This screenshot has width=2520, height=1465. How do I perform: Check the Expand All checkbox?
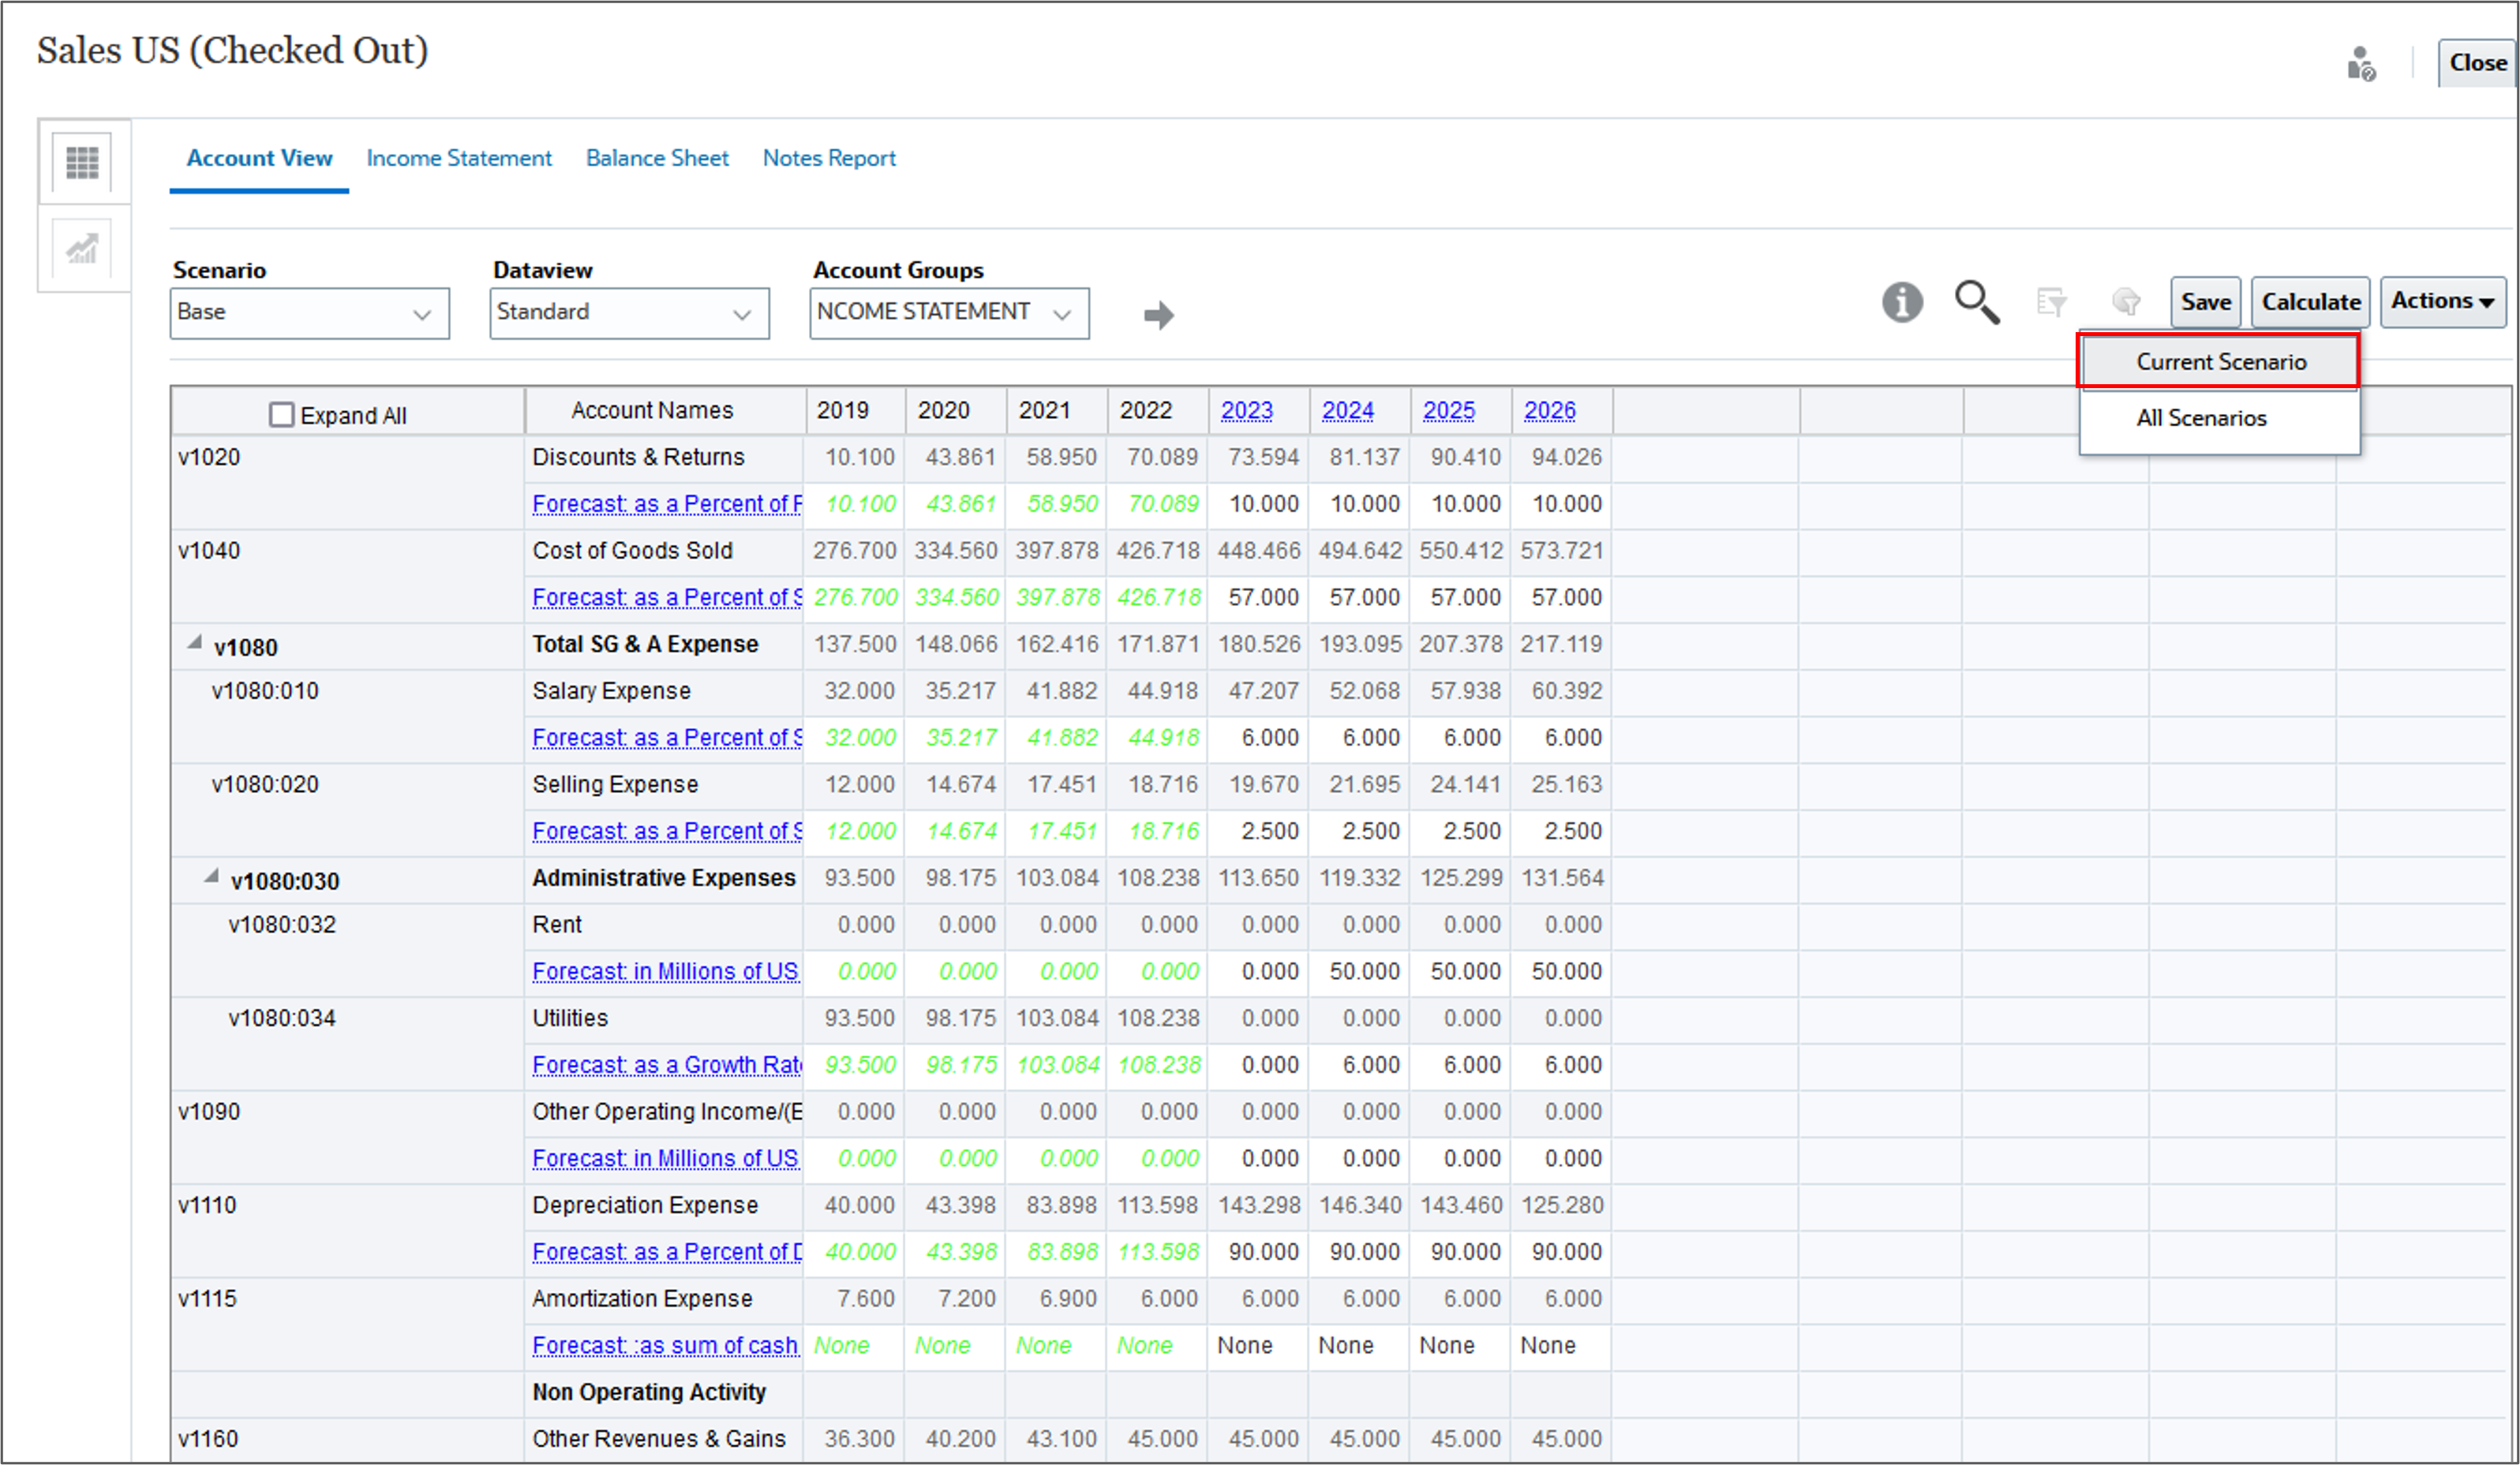point(282,415)
